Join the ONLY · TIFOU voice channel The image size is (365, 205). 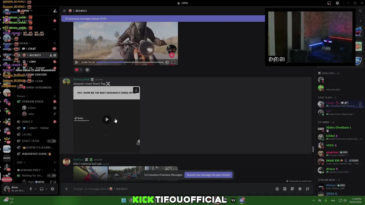36,128
